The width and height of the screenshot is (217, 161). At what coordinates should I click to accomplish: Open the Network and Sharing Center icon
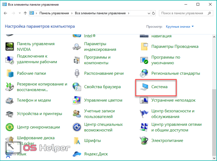point(144,127)
